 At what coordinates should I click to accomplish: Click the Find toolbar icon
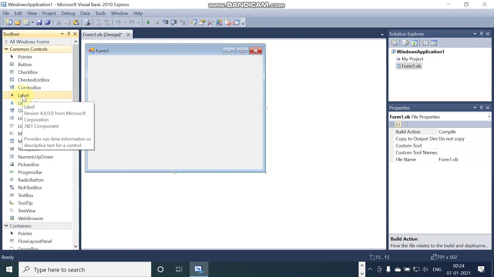[x=88, y=23]
